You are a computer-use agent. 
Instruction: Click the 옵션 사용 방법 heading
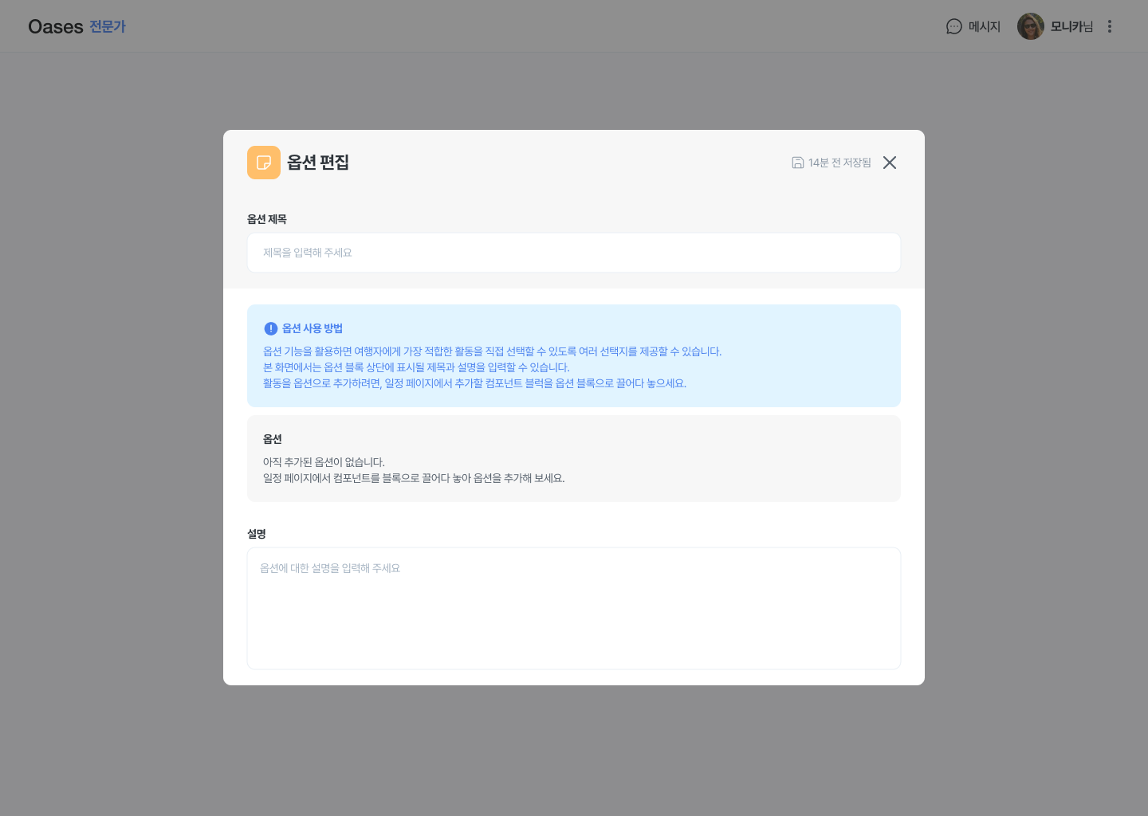[x=313, y=328]
